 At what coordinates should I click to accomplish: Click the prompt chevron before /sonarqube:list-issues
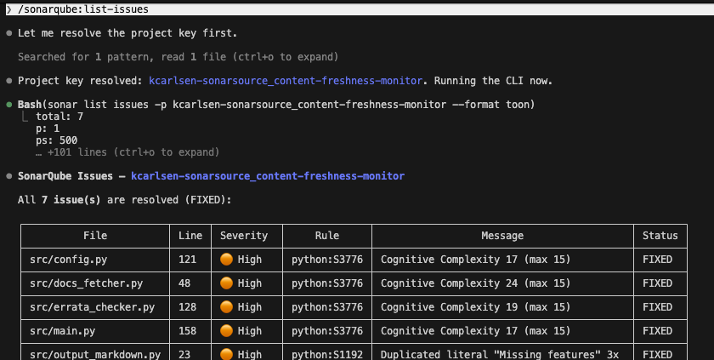(x=8, y=8)
